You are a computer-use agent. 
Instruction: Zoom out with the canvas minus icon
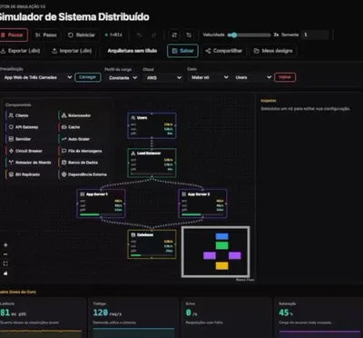[x=5, y=254]
